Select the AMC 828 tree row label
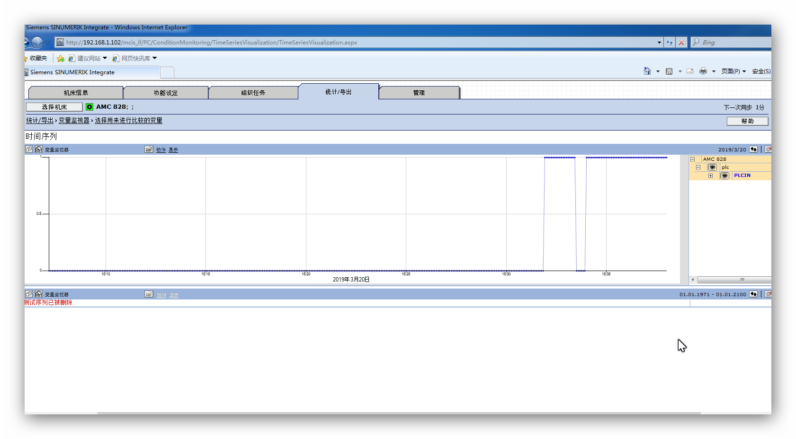The height and width of the screenshot is (439, 796). 715,159
